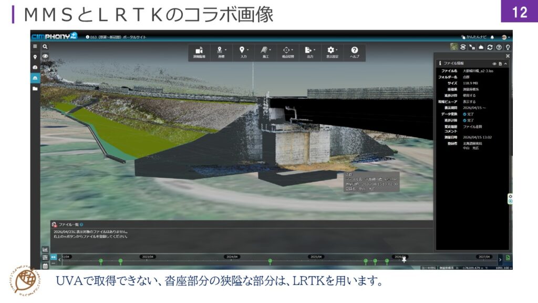Open the 施工 construction menu
Image resolution: width=538 pixels, height=303 pixels.
[265, 50]
